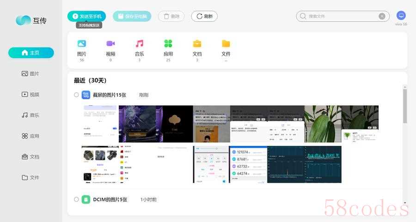Select the 截屏的图片15张 group radio button
This screenshot has height=222, width=416.
coord(76,95)
